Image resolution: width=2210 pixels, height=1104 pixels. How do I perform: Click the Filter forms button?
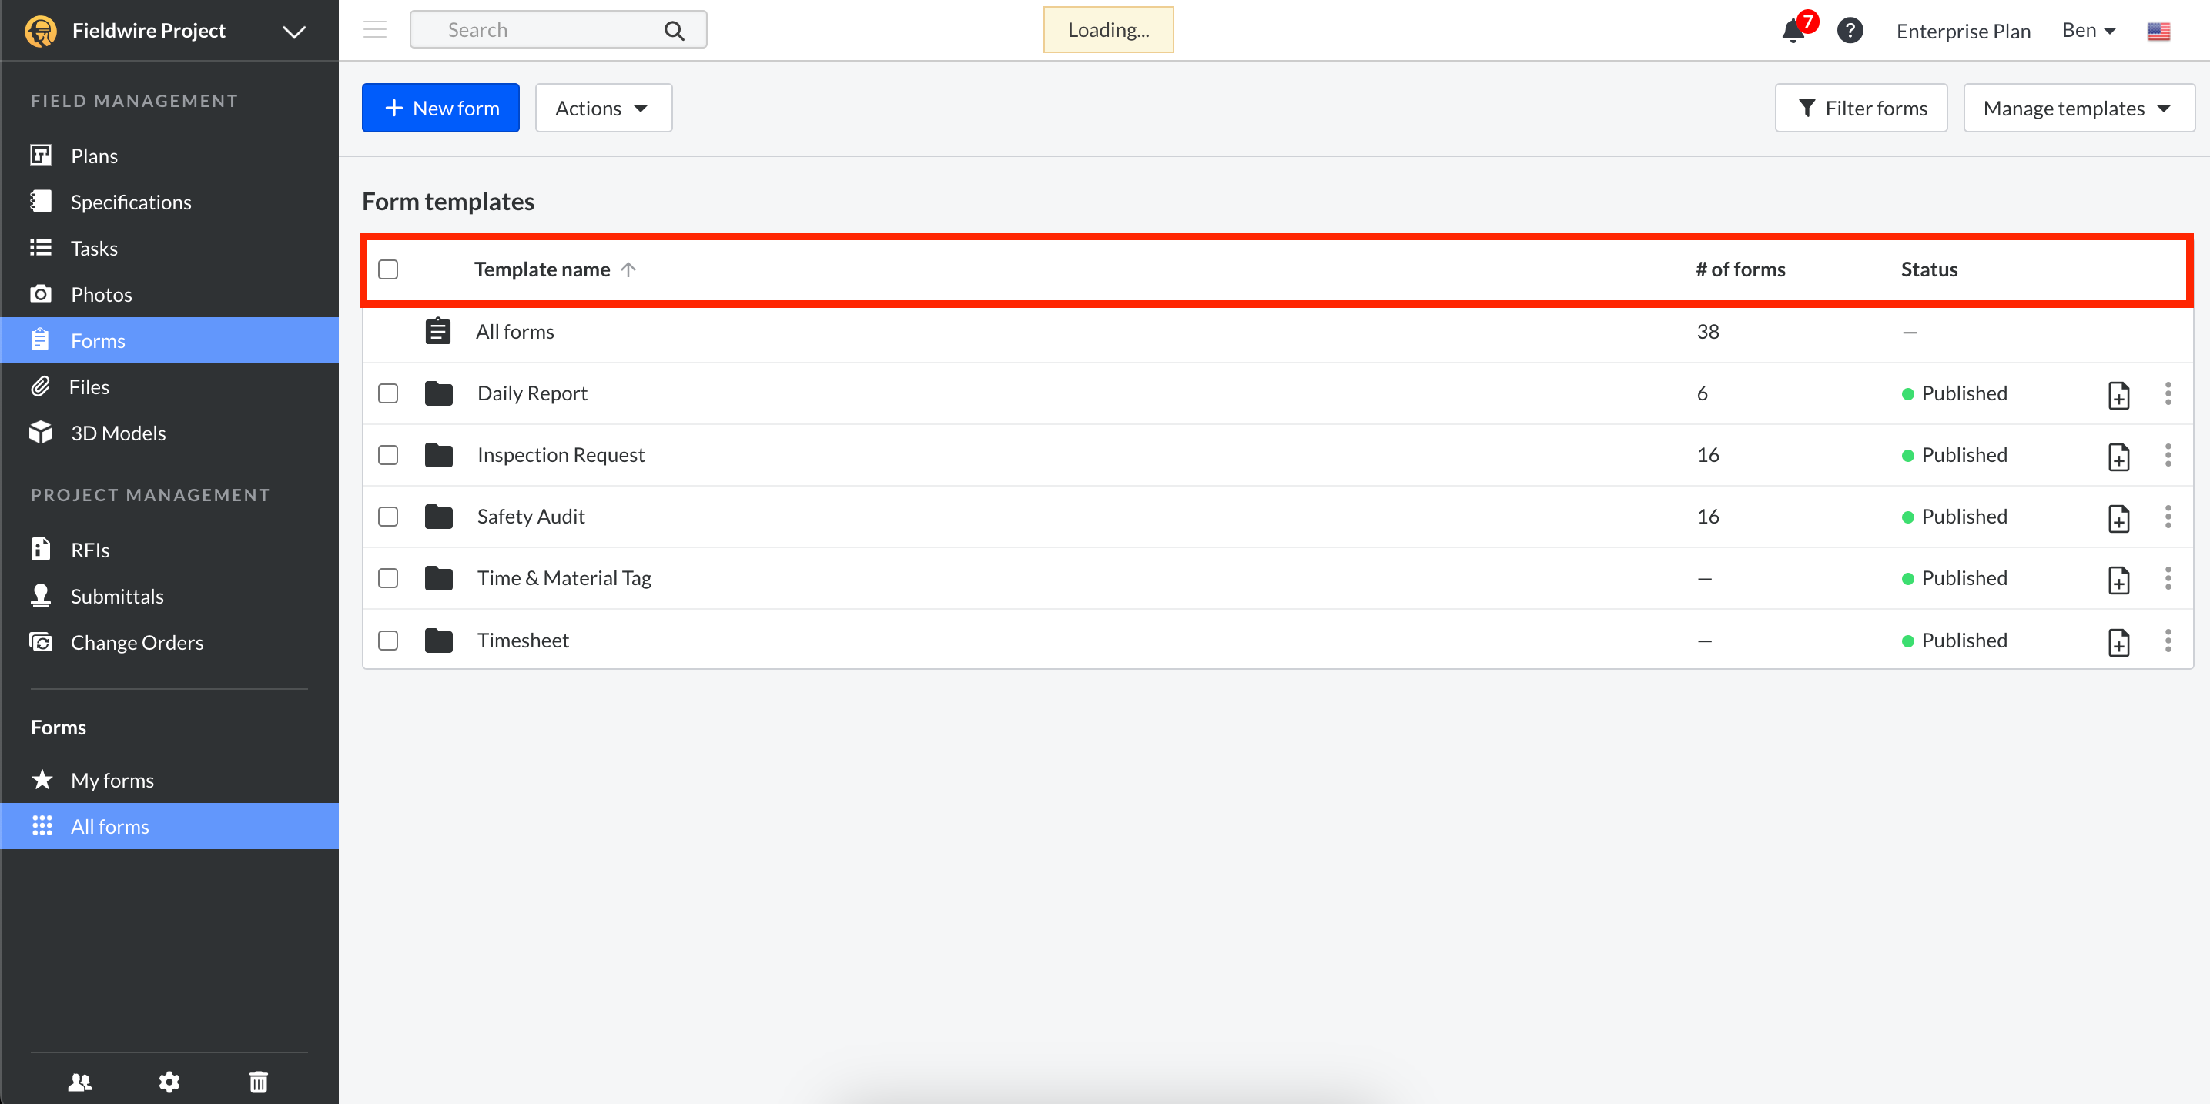pos(1860,108)
